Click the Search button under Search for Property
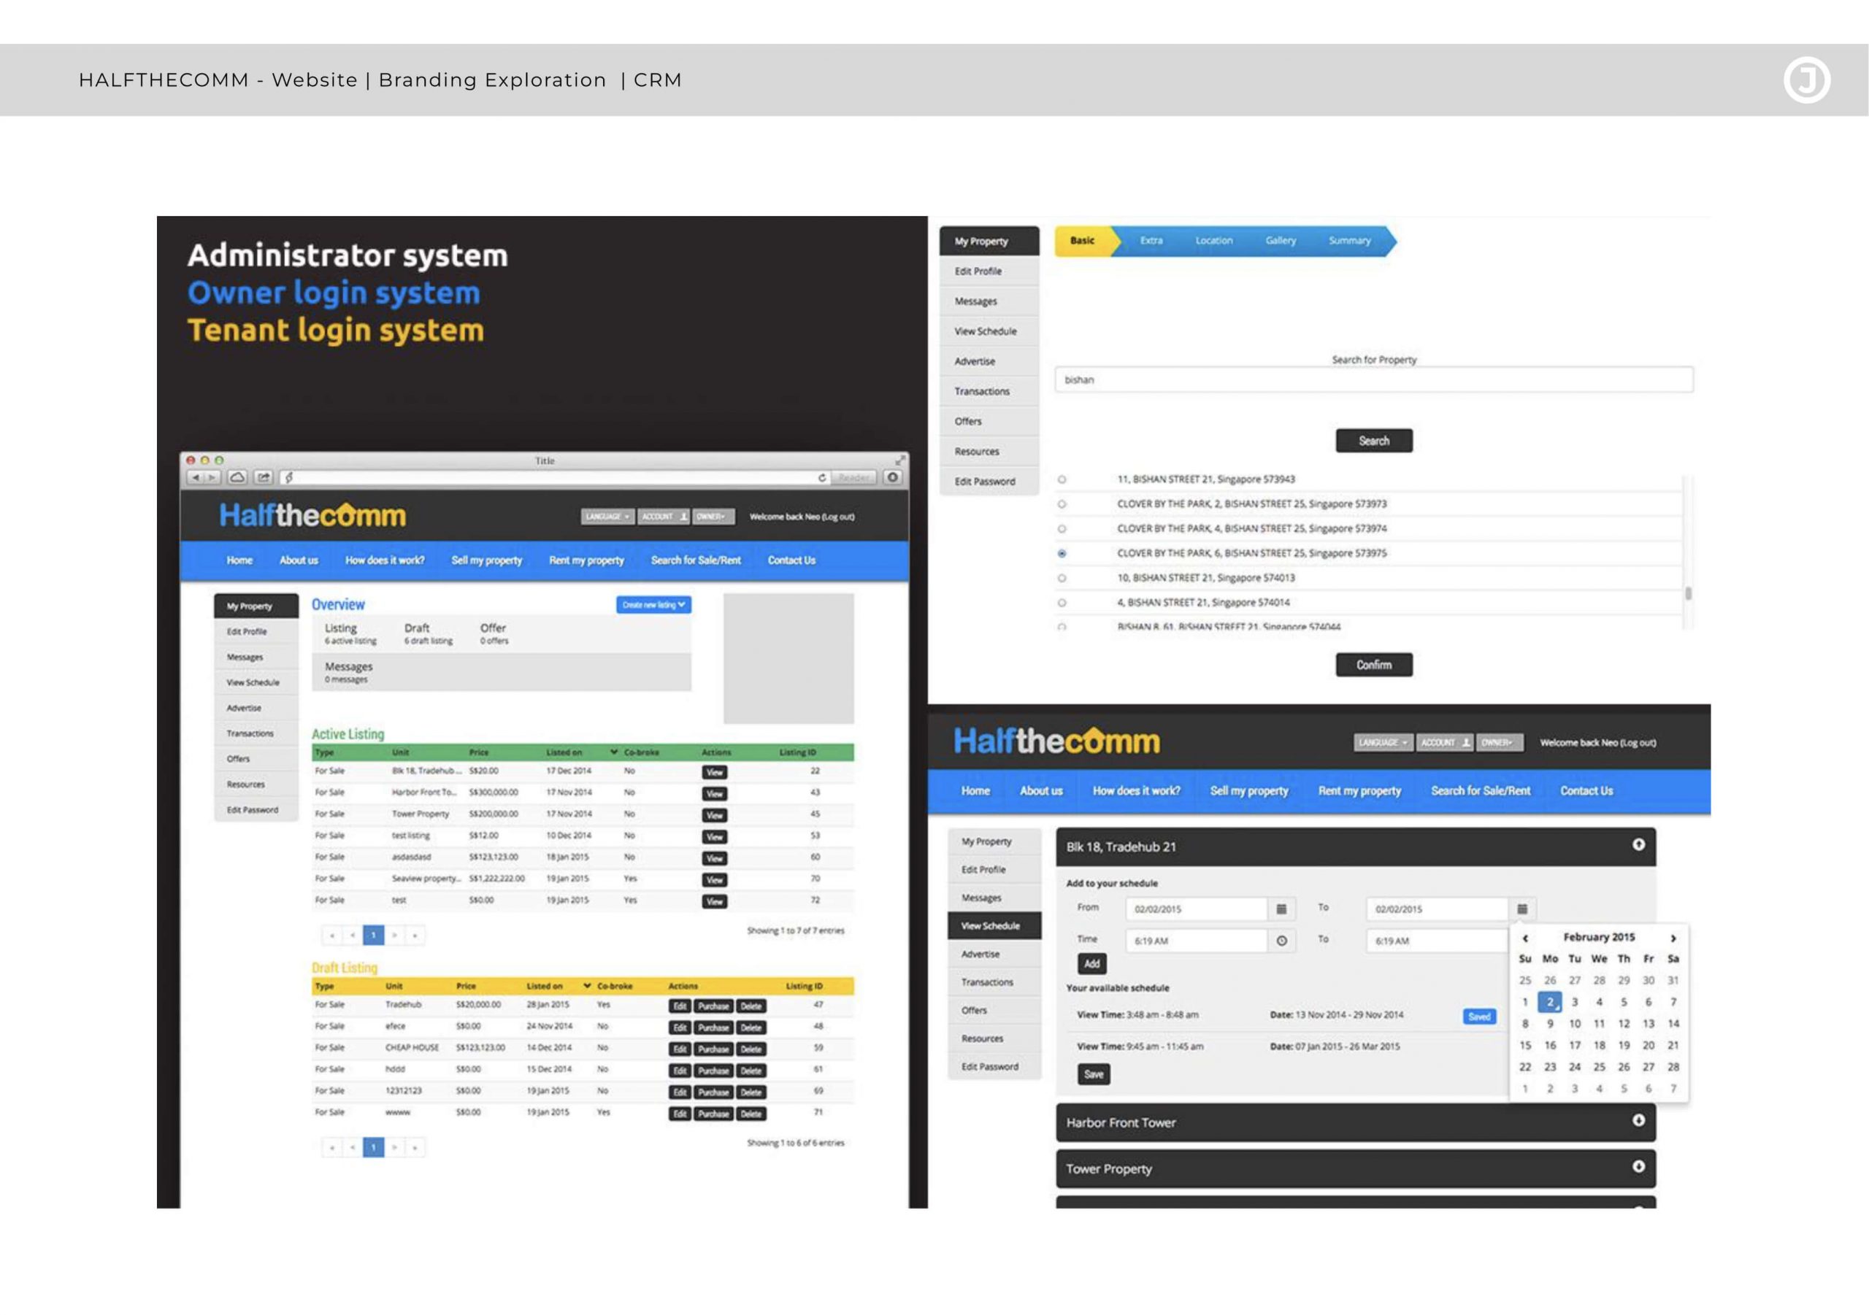 [1373, 441]
